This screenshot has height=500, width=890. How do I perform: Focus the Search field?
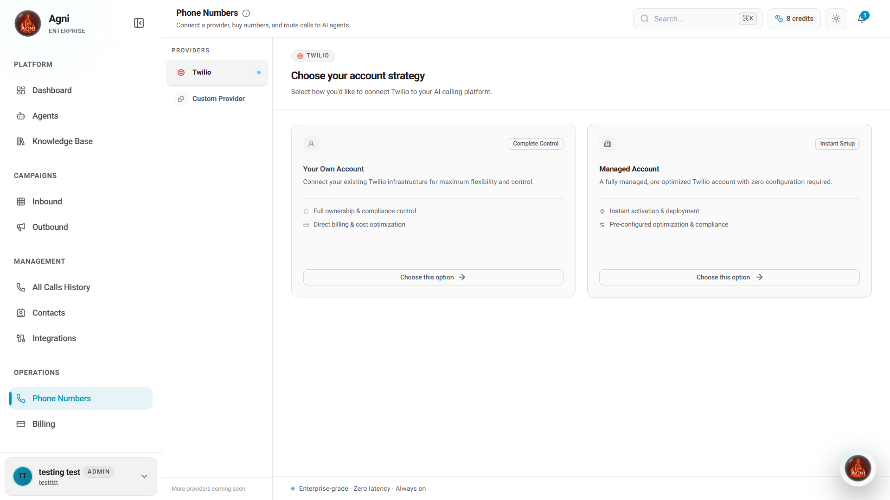click(698, 19)
